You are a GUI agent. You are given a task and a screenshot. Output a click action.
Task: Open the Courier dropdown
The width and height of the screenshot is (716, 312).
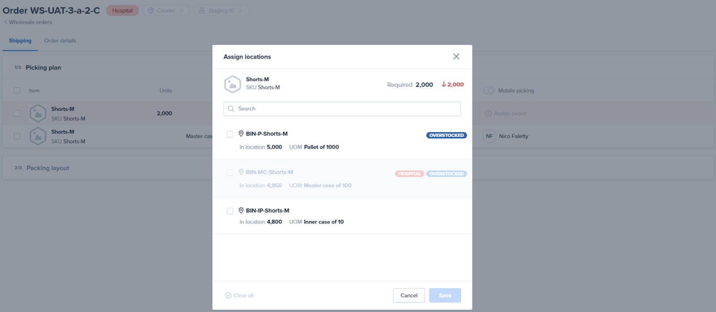click(x=166, y=11)
